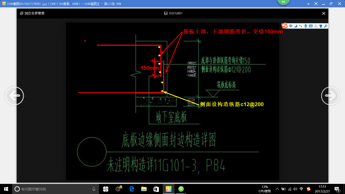Close the 360 fullscreen viewer overlay

324,13
